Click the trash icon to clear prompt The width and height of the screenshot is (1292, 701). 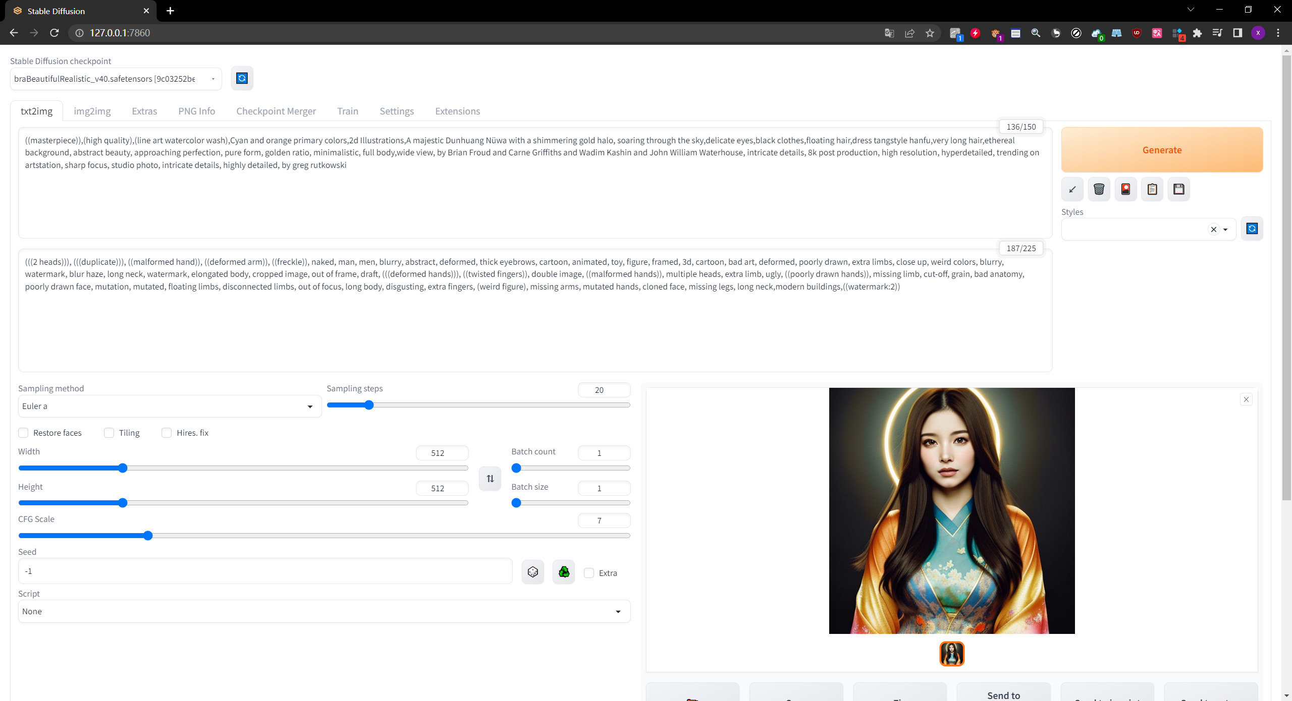(x=1099, y=189)
